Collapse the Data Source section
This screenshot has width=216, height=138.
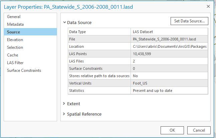point(64,23)
